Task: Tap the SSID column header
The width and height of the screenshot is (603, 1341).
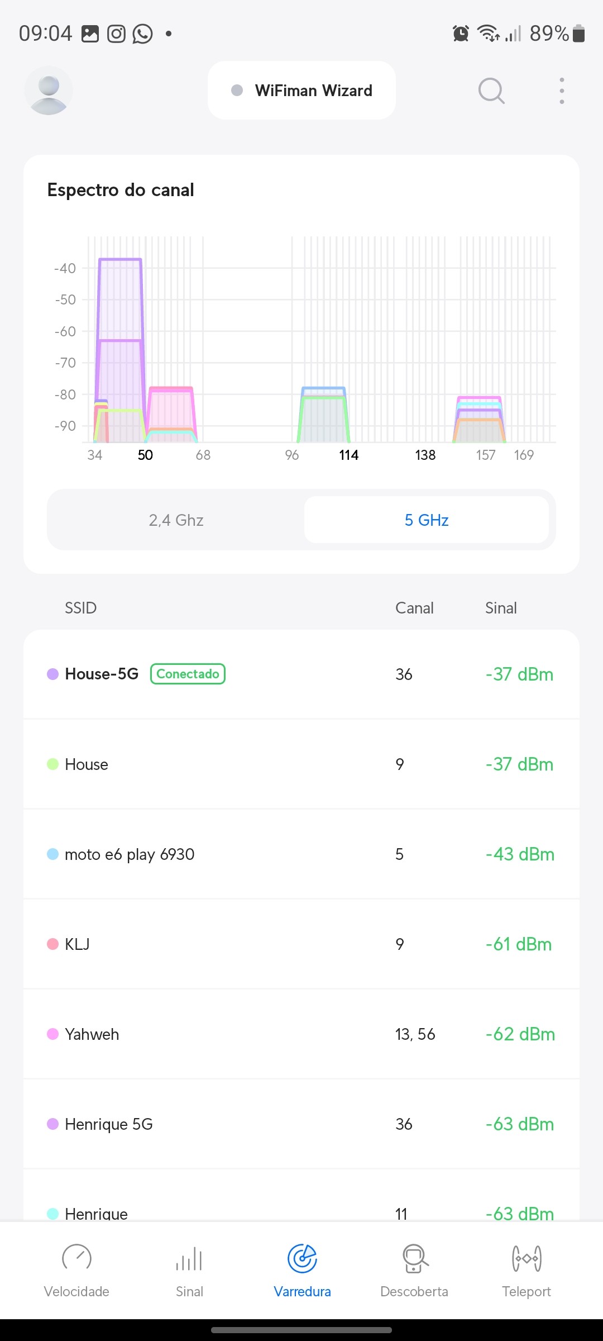Action: point(81,608)
